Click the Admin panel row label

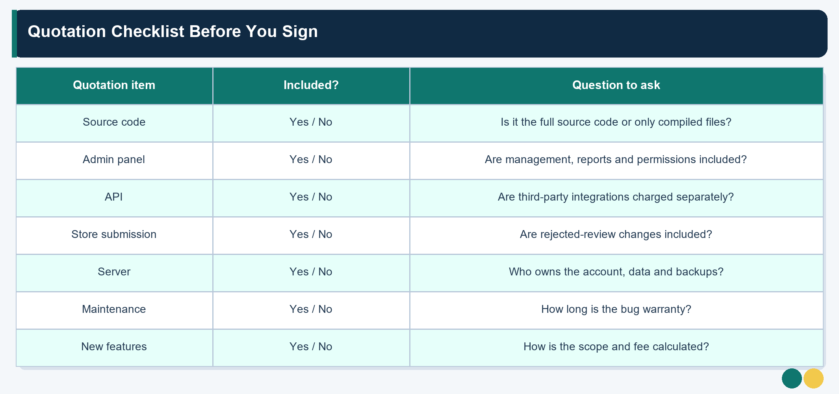tap(114, 160)
